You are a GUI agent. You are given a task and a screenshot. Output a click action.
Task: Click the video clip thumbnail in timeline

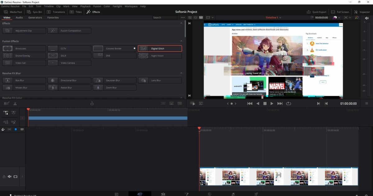coord(279,176)
